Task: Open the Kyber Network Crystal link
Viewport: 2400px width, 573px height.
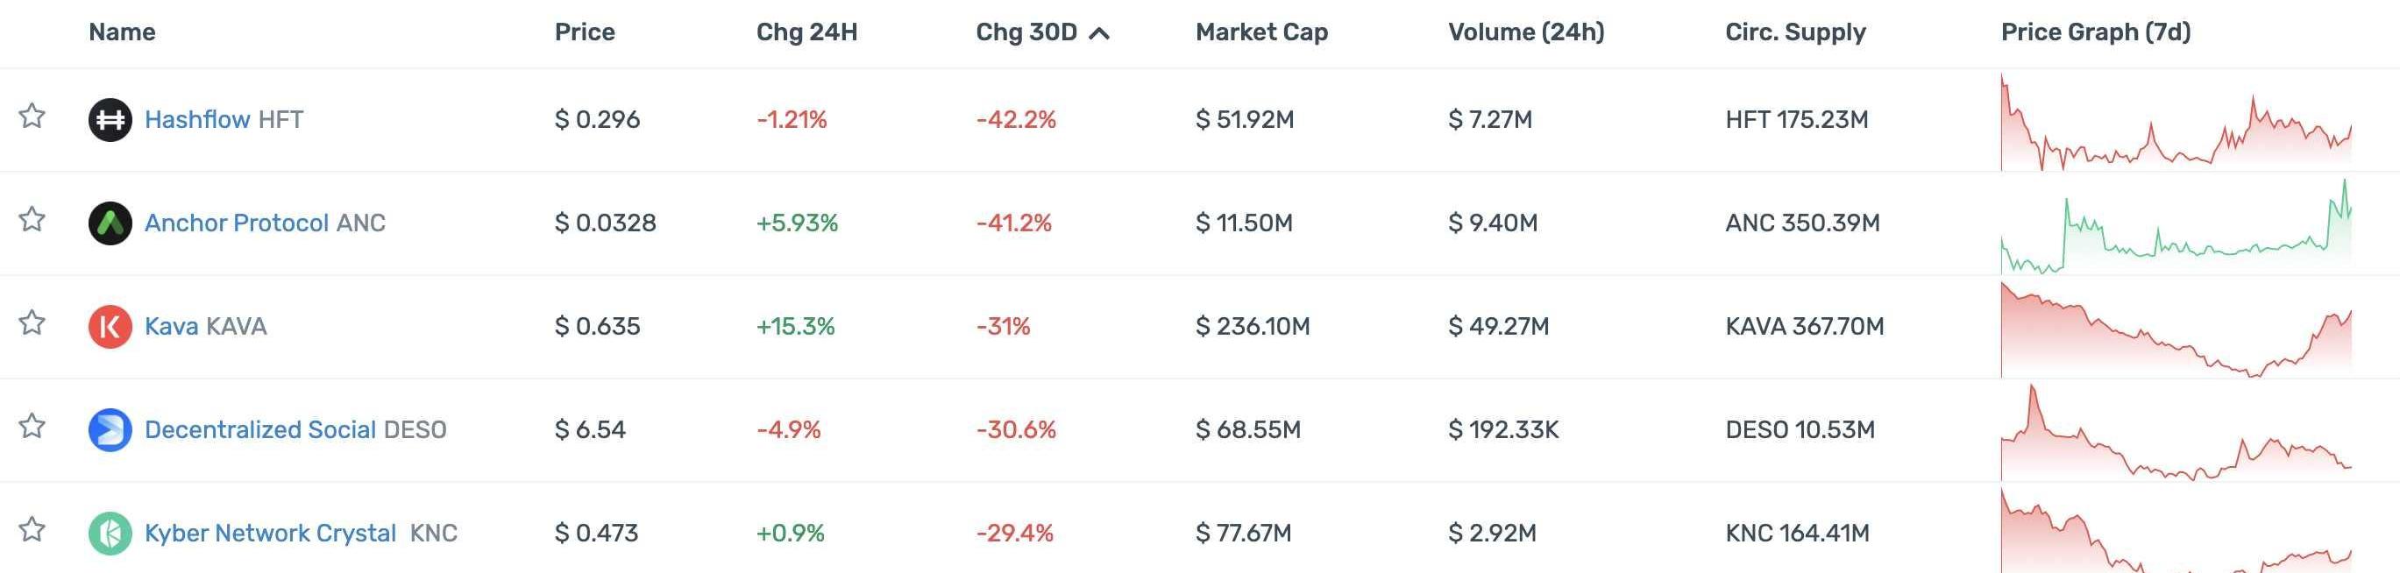Action: click(x=270, y=534)
